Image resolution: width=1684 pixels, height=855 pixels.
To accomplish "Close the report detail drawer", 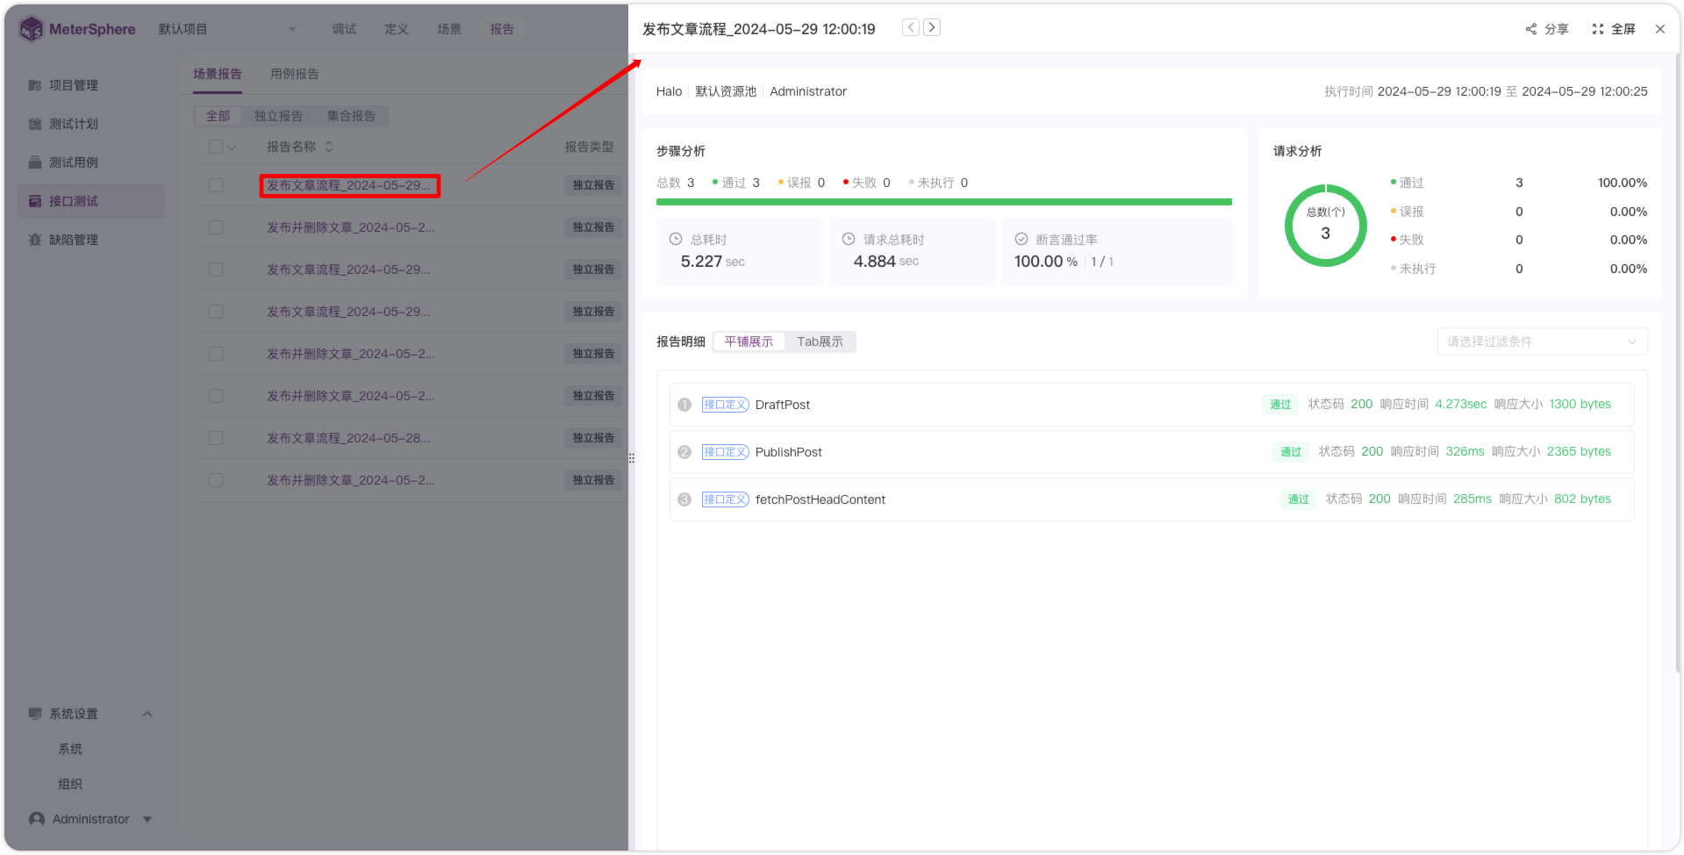I will (1660, 29).
